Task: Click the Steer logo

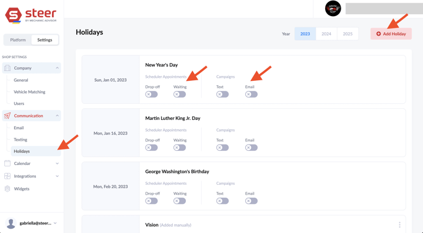Action: tap(31, 15)
